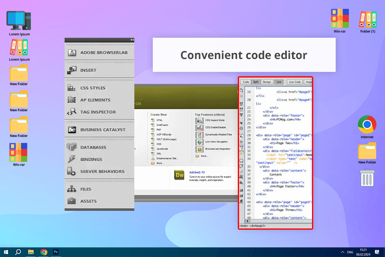Viewport: 385px width, 257px height.
Task: Show hidden tray icons chevron
Action: click(342, 252)
